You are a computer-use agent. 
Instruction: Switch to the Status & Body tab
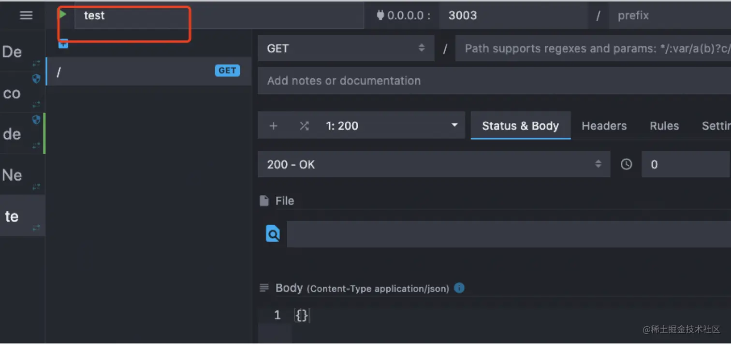[x=521, y=126]
